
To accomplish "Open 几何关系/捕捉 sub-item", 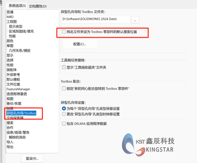I will (x=20, y=51).
